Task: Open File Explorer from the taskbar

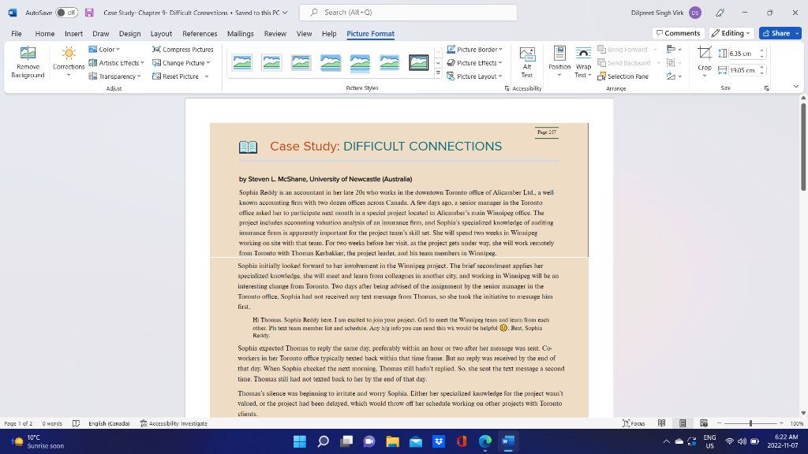Action: [393, 441]
